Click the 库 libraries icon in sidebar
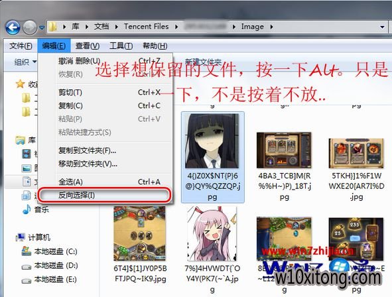The image size is (392, 297). [x=21, y=140]
